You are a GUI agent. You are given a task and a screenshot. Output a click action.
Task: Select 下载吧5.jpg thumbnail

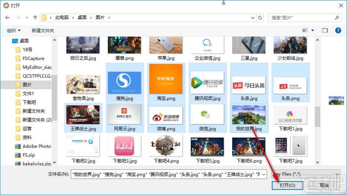(207, 147)
